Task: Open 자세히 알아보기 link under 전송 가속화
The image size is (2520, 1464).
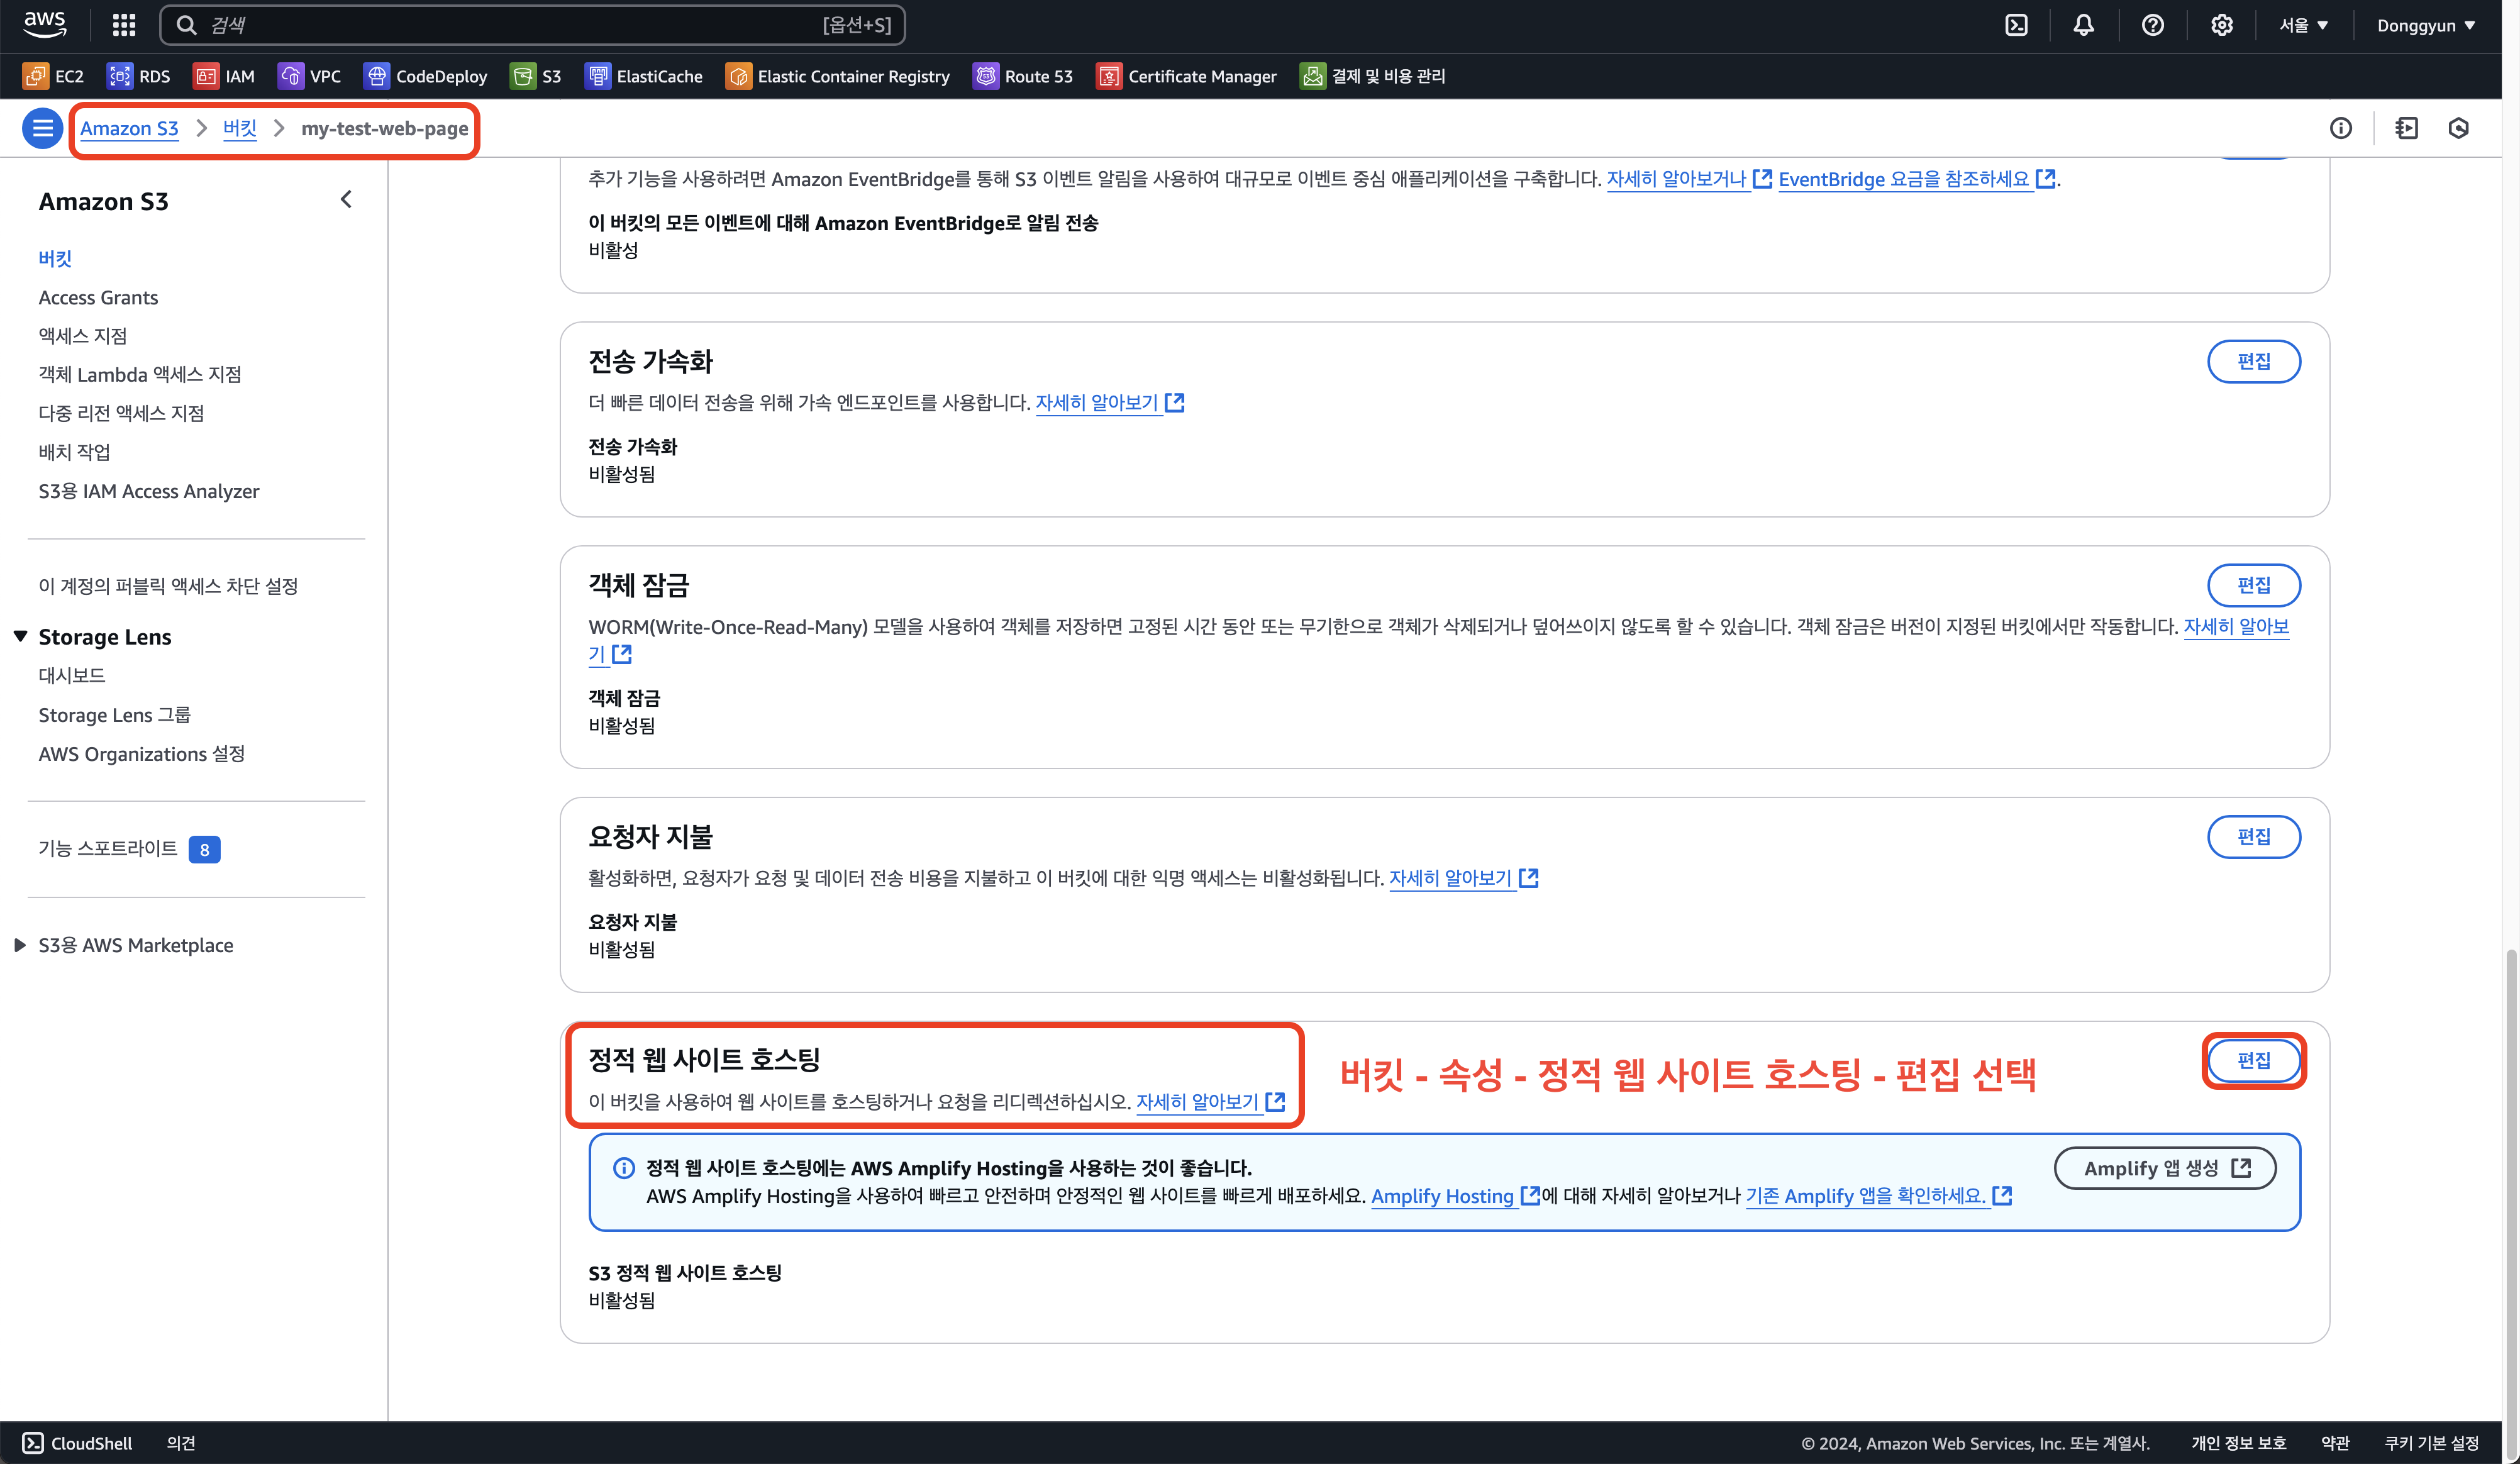Action: tap(1110, 403)
